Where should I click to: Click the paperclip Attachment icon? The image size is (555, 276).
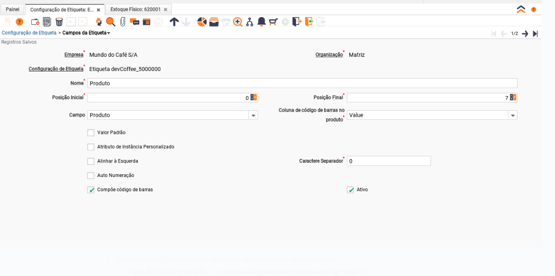[x=123, y=22]
